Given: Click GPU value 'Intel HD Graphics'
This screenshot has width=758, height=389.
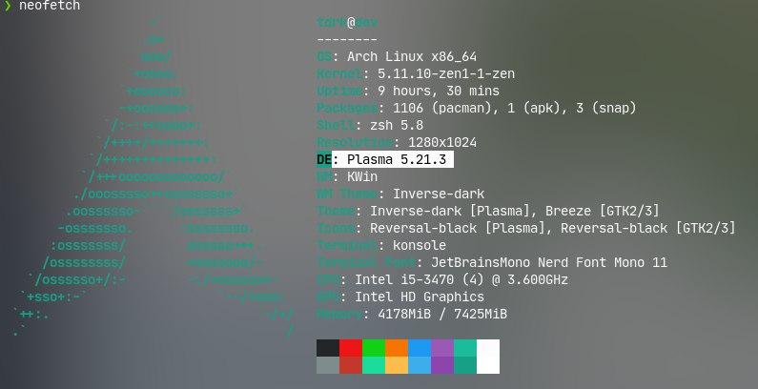Looking at the screenshot, I should pyautogui.click(x=420, y=297).
